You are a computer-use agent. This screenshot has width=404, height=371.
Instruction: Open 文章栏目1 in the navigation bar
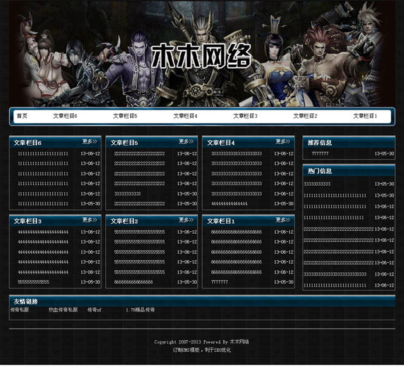coord(365,116)
